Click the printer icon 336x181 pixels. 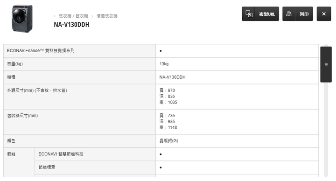pos(289,14)
